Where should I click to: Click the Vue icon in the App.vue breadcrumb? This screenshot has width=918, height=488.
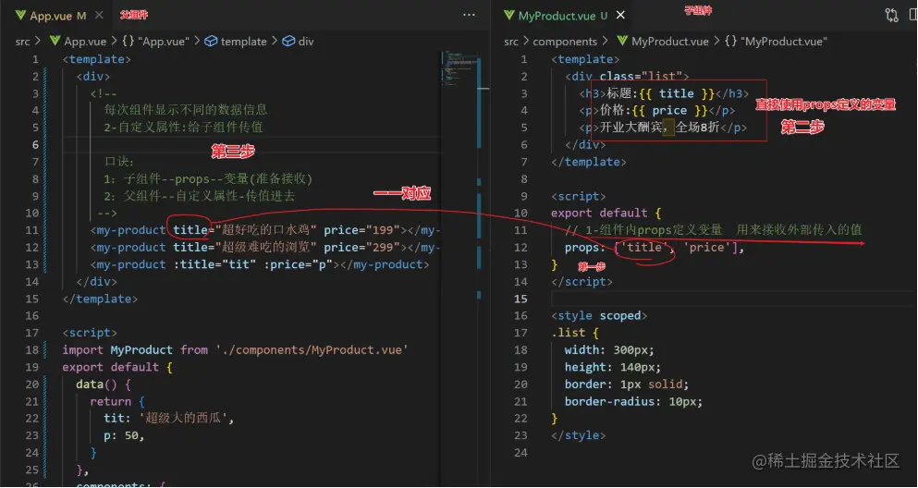pyautogui.click(x=55, y=42)
